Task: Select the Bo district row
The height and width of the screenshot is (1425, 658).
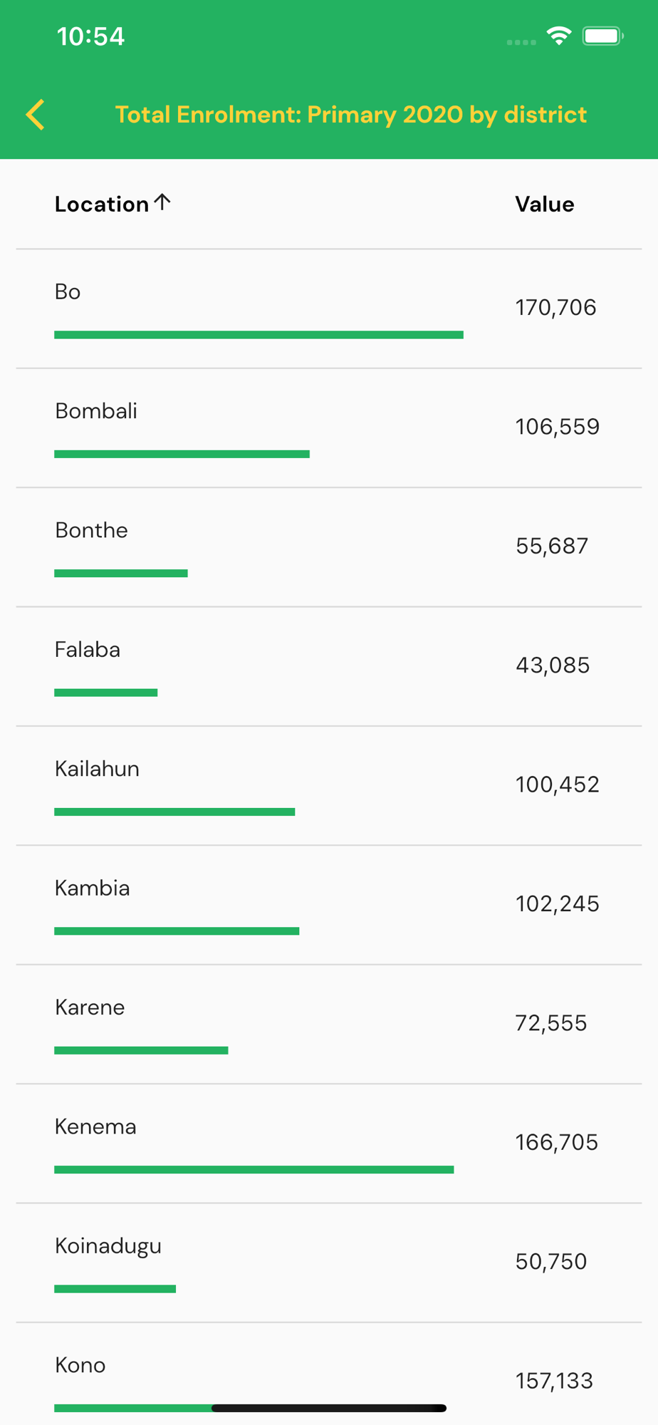Action: 328,309
